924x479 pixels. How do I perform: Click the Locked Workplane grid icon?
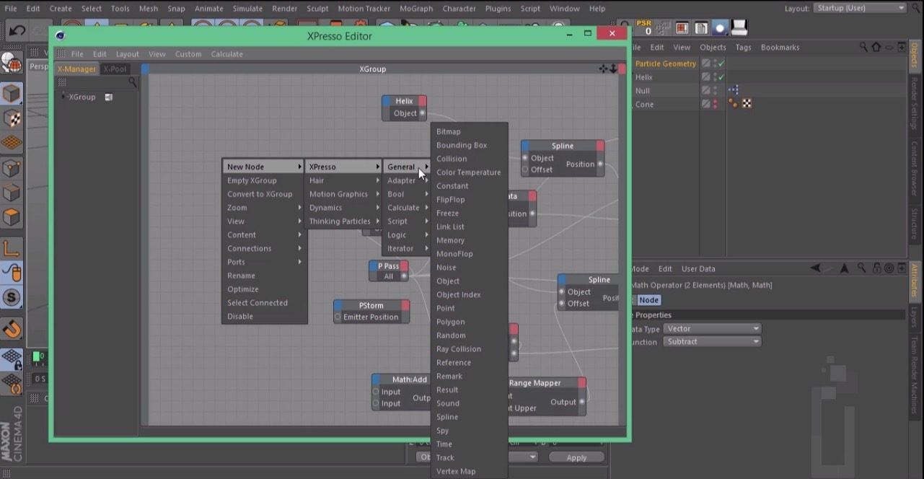12,358
